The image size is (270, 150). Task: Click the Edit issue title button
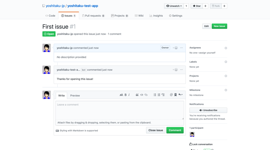[206, 26]
